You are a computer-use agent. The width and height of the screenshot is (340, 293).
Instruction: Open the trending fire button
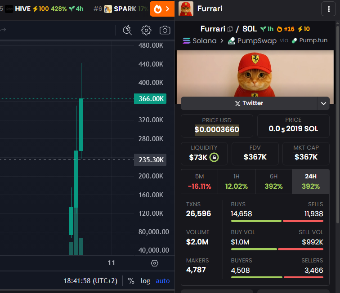click(x=162, y=9)
